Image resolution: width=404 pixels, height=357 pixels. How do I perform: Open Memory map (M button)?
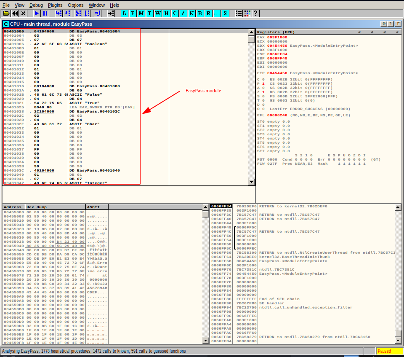coord(141,13)
